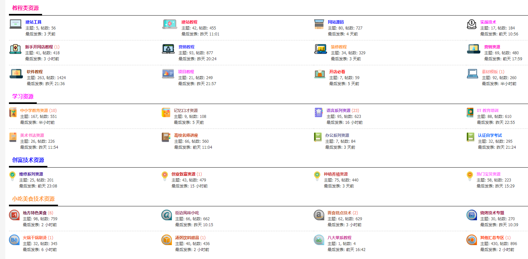
Task: Click the 种植养殖资源 bulb icon
Action: point(317,176)
